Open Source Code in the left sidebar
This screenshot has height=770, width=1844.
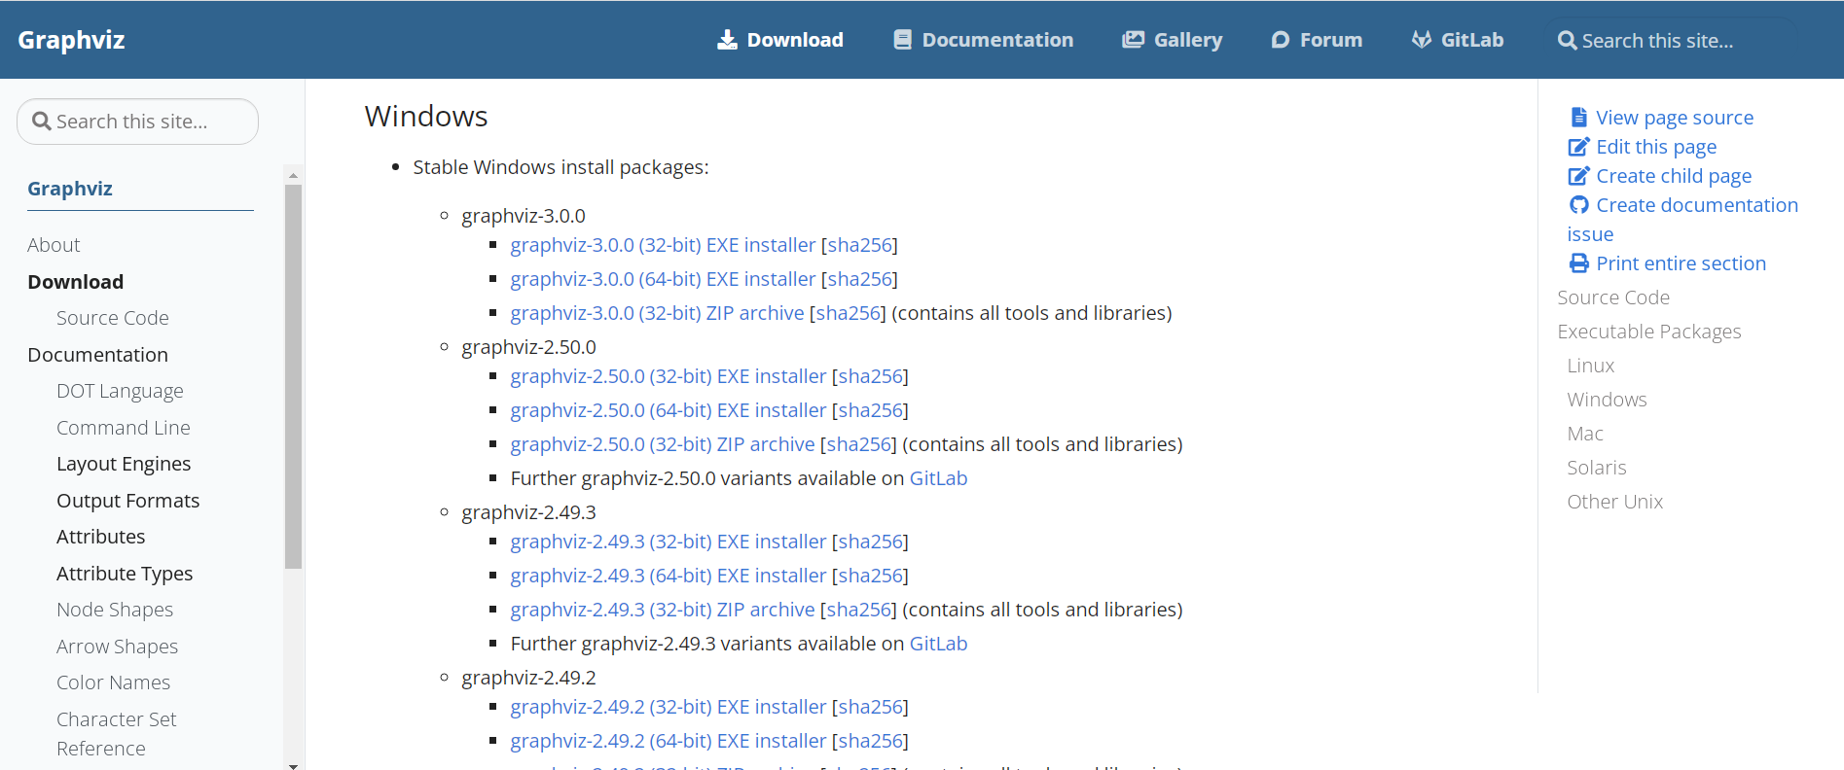coord(113,318)
